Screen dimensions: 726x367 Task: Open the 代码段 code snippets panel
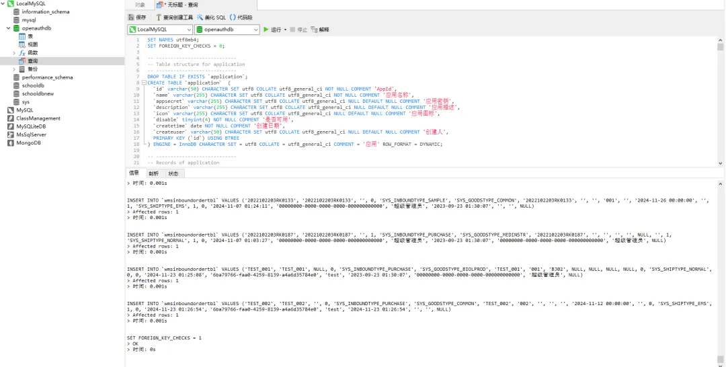coord(241,17)
